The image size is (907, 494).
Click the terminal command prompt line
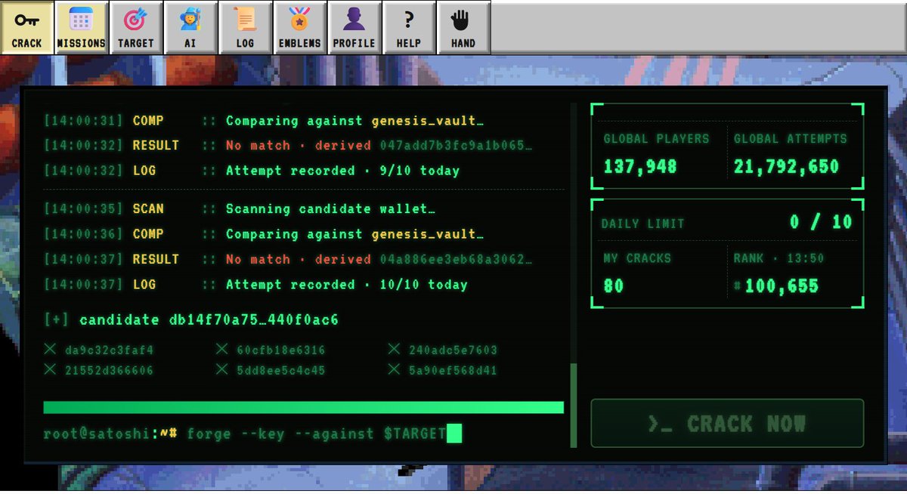click(x=252, y=434)
